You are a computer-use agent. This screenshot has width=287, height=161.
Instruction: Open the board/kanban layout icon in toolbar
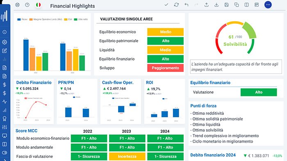click(x=257, y=4)
